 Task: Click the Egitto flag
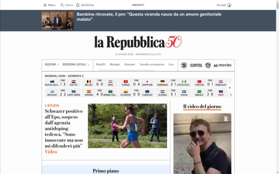point(73,82)
